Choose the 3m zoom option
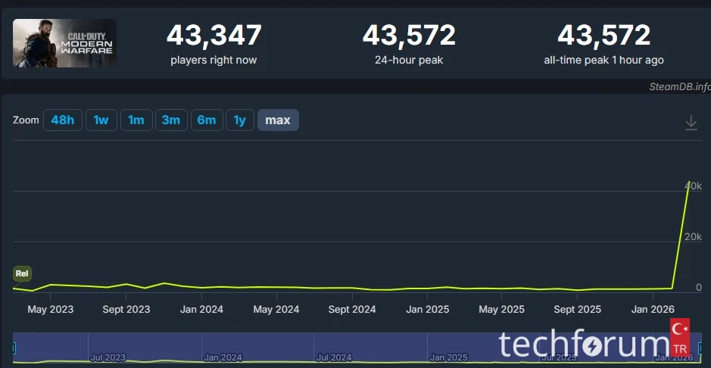This screenshot has width=711, height=368. coord(171,120)
